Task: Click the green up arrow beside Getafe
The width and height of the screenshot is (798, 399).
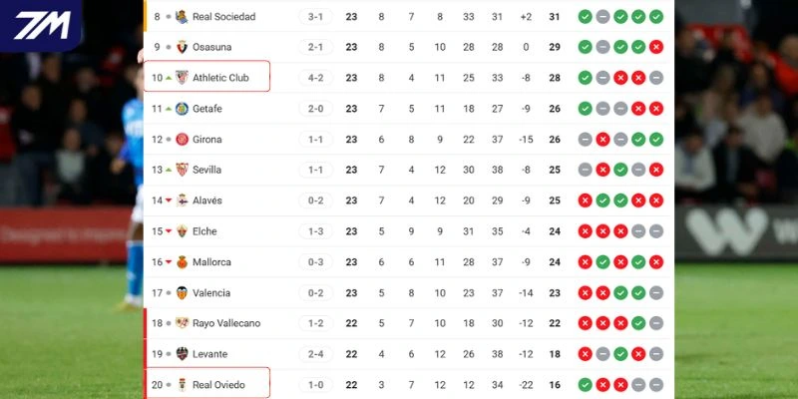Action: 169,108
